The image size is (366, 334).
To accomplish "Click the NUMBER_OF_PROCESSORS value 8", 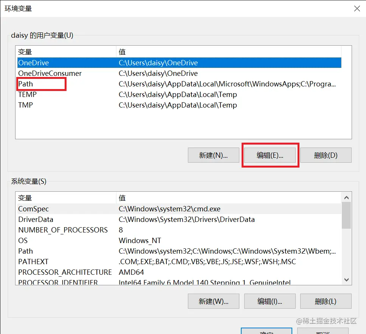I will pos(121,230).
